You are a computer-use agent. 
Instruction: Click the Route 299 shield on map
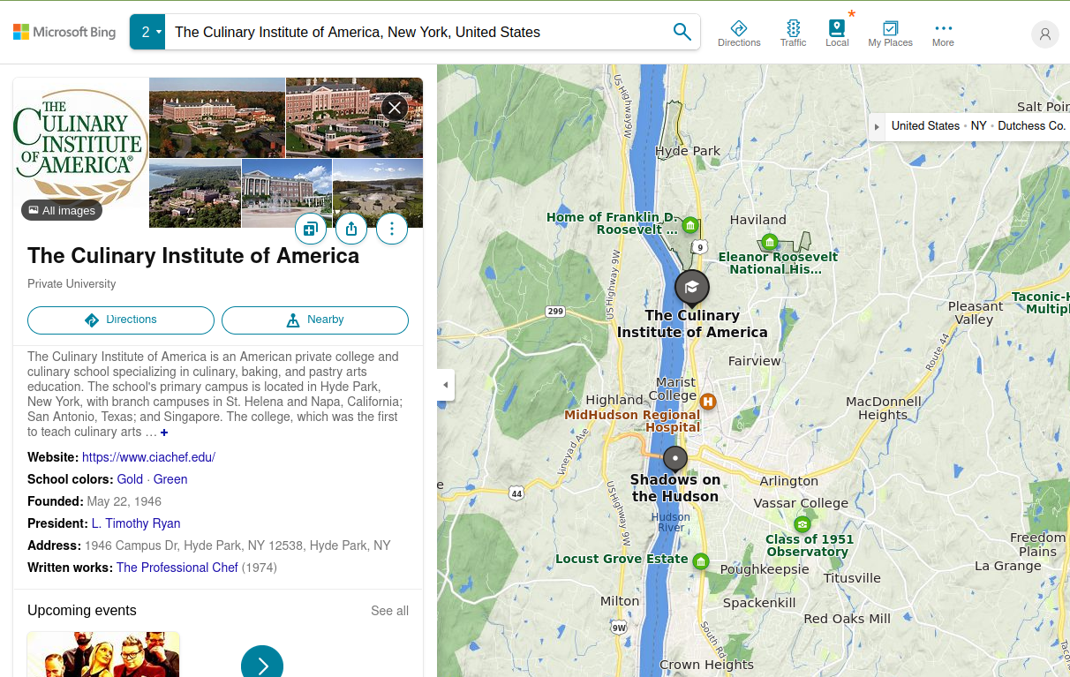click(x=555, y=312)
